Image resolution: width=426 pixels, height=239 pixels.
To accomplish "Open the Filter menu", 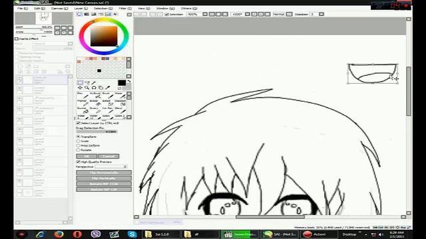I will click(x=125, y=9).
